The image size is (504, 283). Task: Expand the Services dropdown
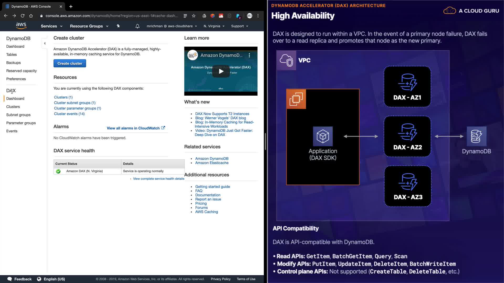(51, 26)
